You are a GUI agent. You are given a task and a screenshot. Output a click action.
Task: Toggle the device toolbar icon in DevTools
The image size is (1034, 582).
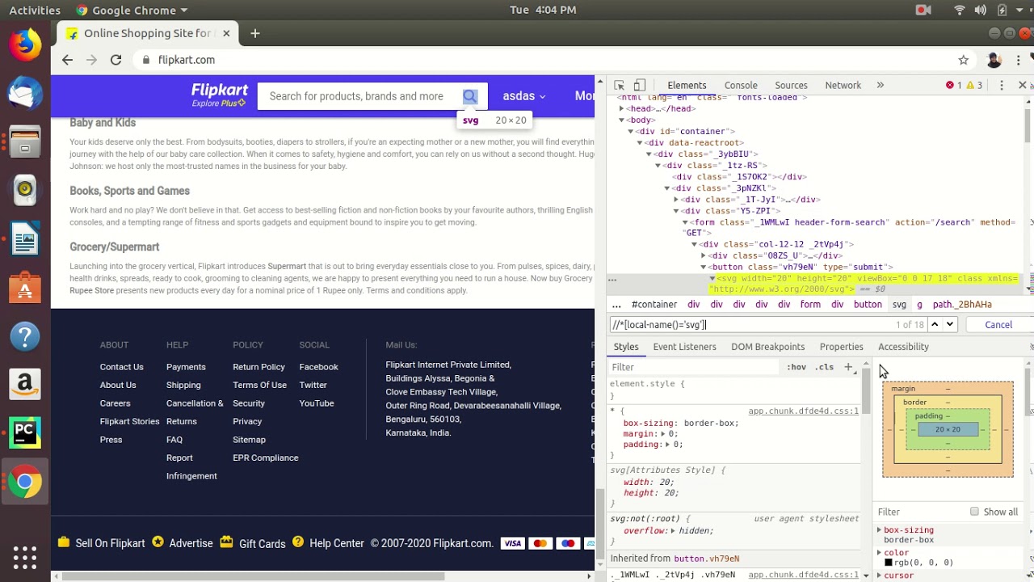639,85
